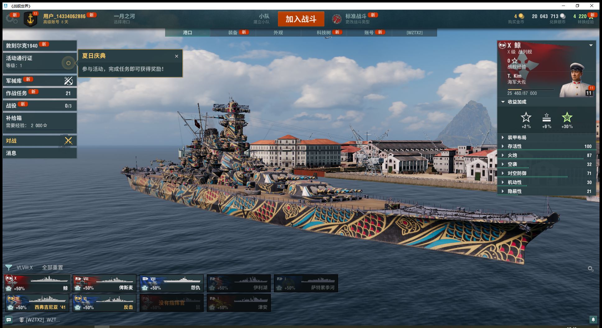
Task: Open the 作战任务 menu entry
Action: click(40, 93)
